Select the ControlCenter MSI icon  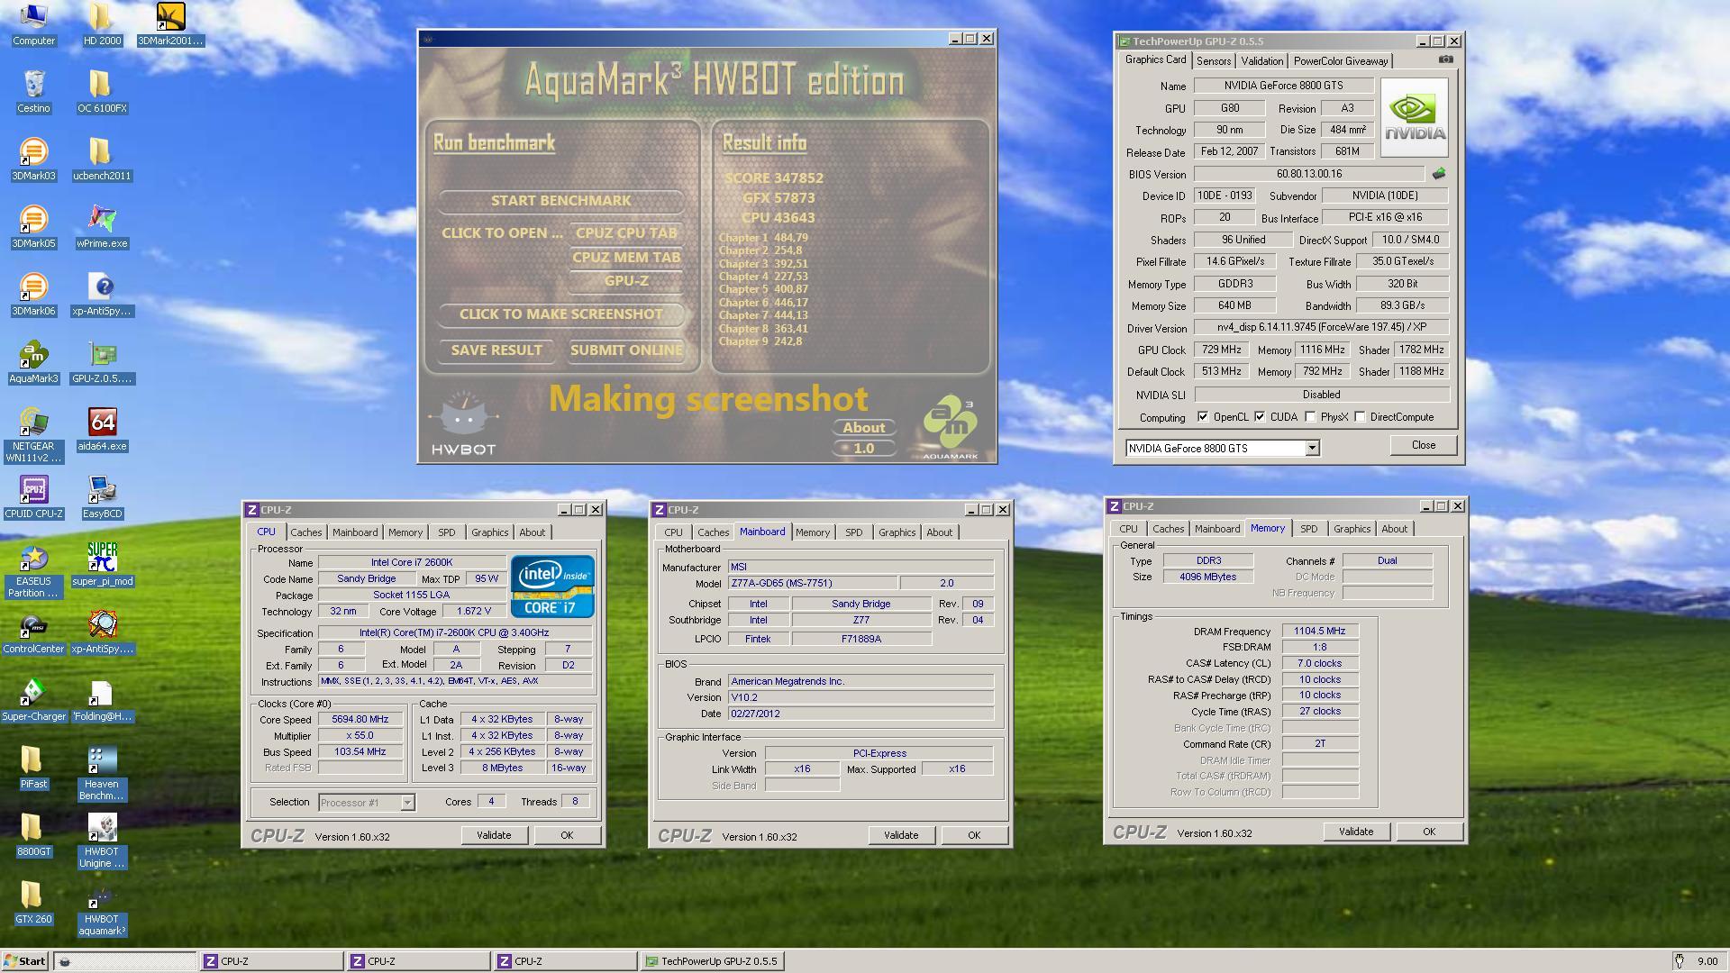tap(33, 632)
